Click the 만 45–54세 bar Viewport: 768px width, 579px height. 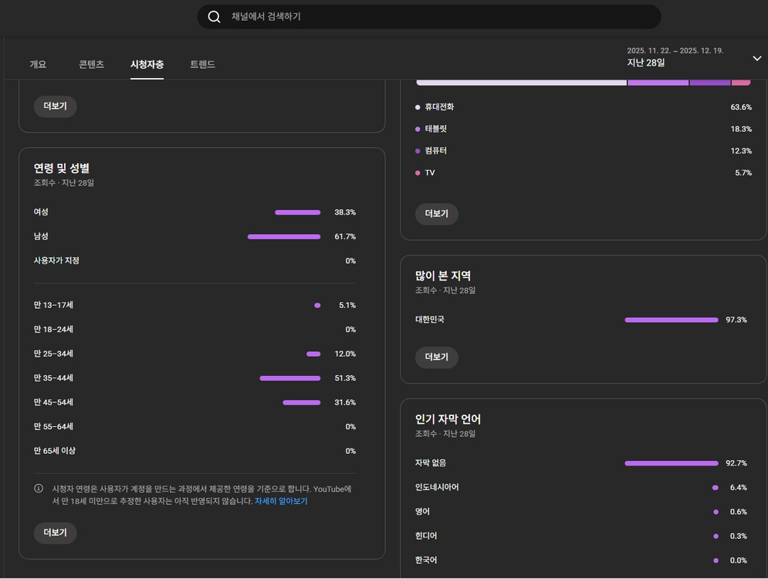click(302, 403)
